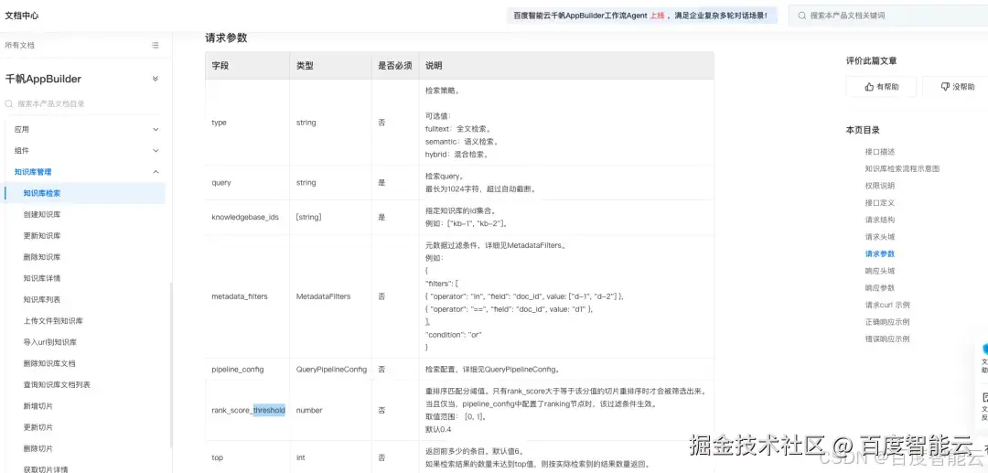
Task: Click the search icon in the sidebar directory search
Action: coord(9,104)
